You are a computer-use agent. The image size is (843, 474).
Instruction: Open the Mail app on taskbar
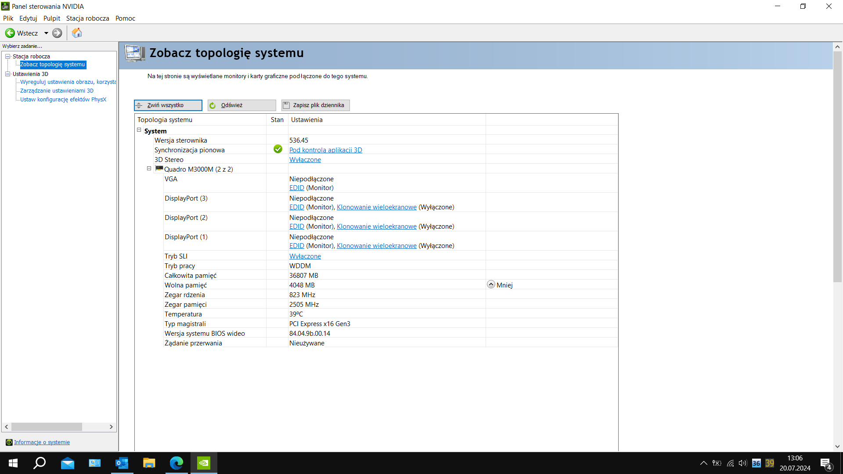click(68, 463)
